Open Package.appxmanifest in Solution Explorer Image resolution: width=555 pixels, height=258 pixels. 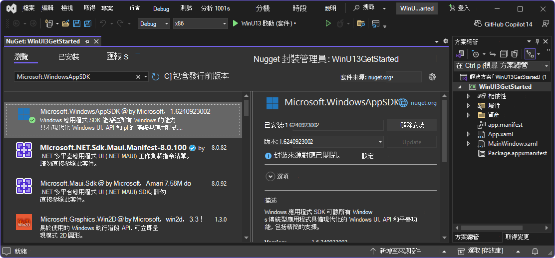click(517, 153)
